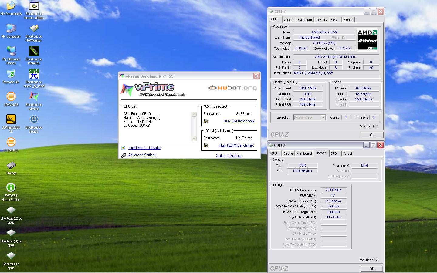Screen dimensions: 437x273
Task: Minimize the bottom CPU-Z window
Action: tap(366, 145)
